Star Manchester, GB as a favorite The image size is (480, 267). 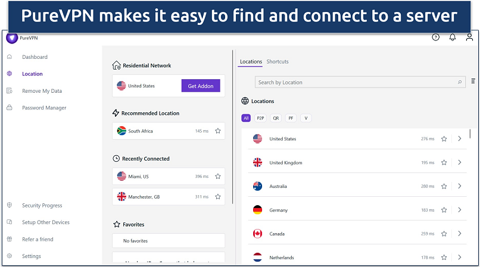217,196
